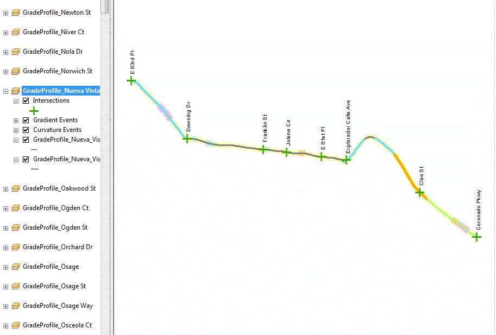This screenshot has width=496, height=335.
Task: Click the GradeProfile_Norwich St layer group icon
Action: [x=16, y=72]
